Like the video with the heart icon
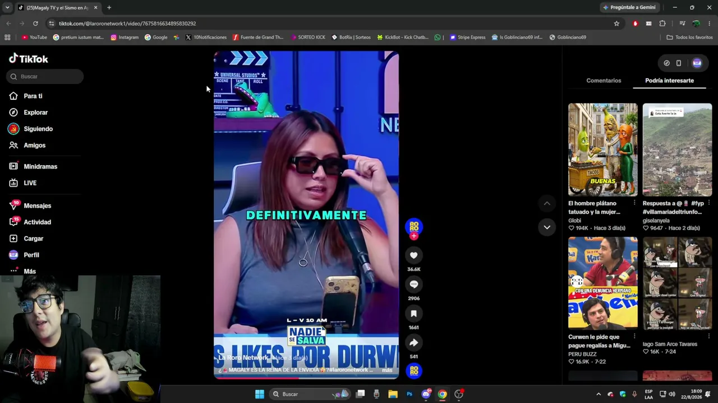The image size is (718, 403). pyautogui.click(x=414, y=255)
